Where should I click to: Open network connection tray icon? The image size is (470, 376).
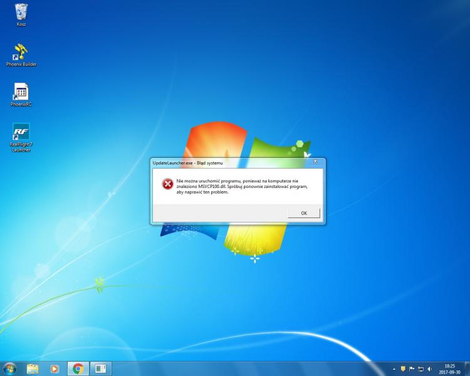point(420,368)
